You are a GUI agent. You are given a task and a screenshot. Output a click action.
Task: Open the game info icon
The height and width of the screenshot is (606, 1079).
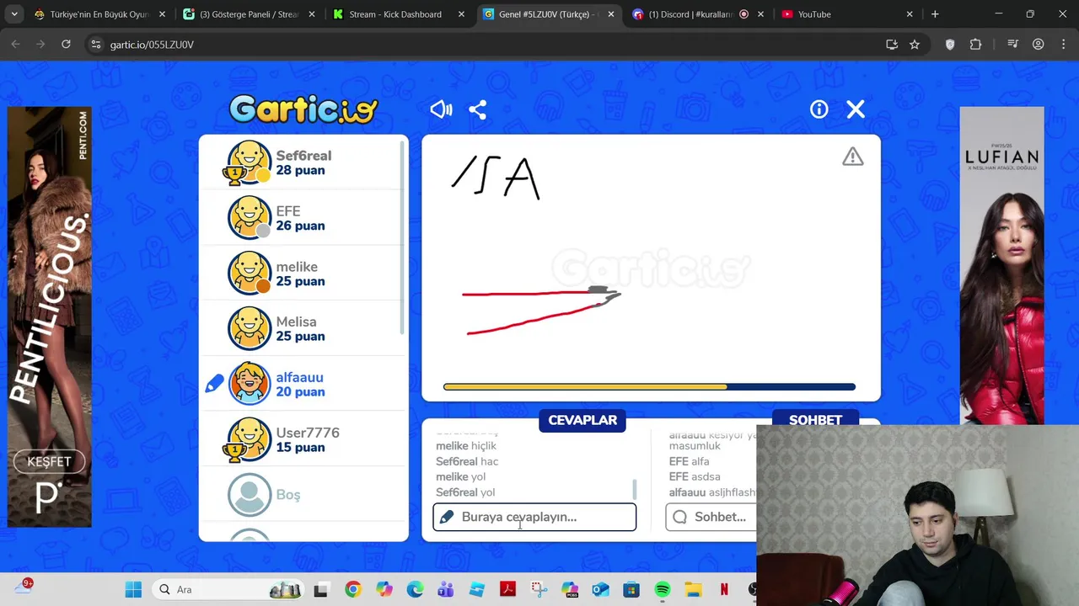[819, 109]
